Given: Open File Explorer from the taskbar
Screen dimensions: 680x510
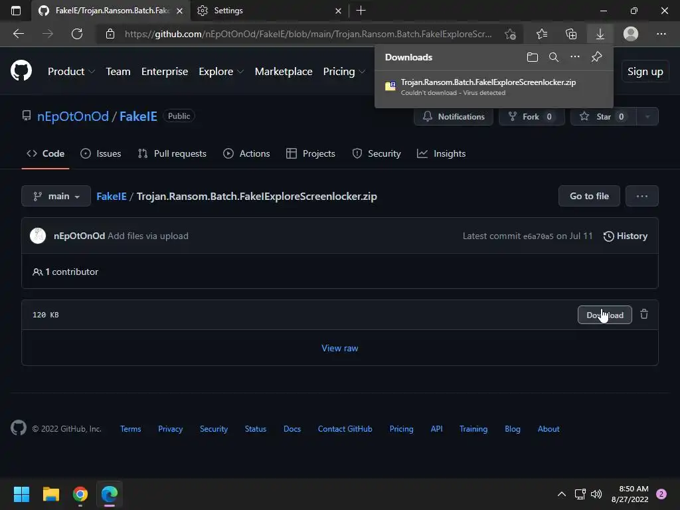Looking at the screenshot, I should pyautogui.click(x=50, y=494).
